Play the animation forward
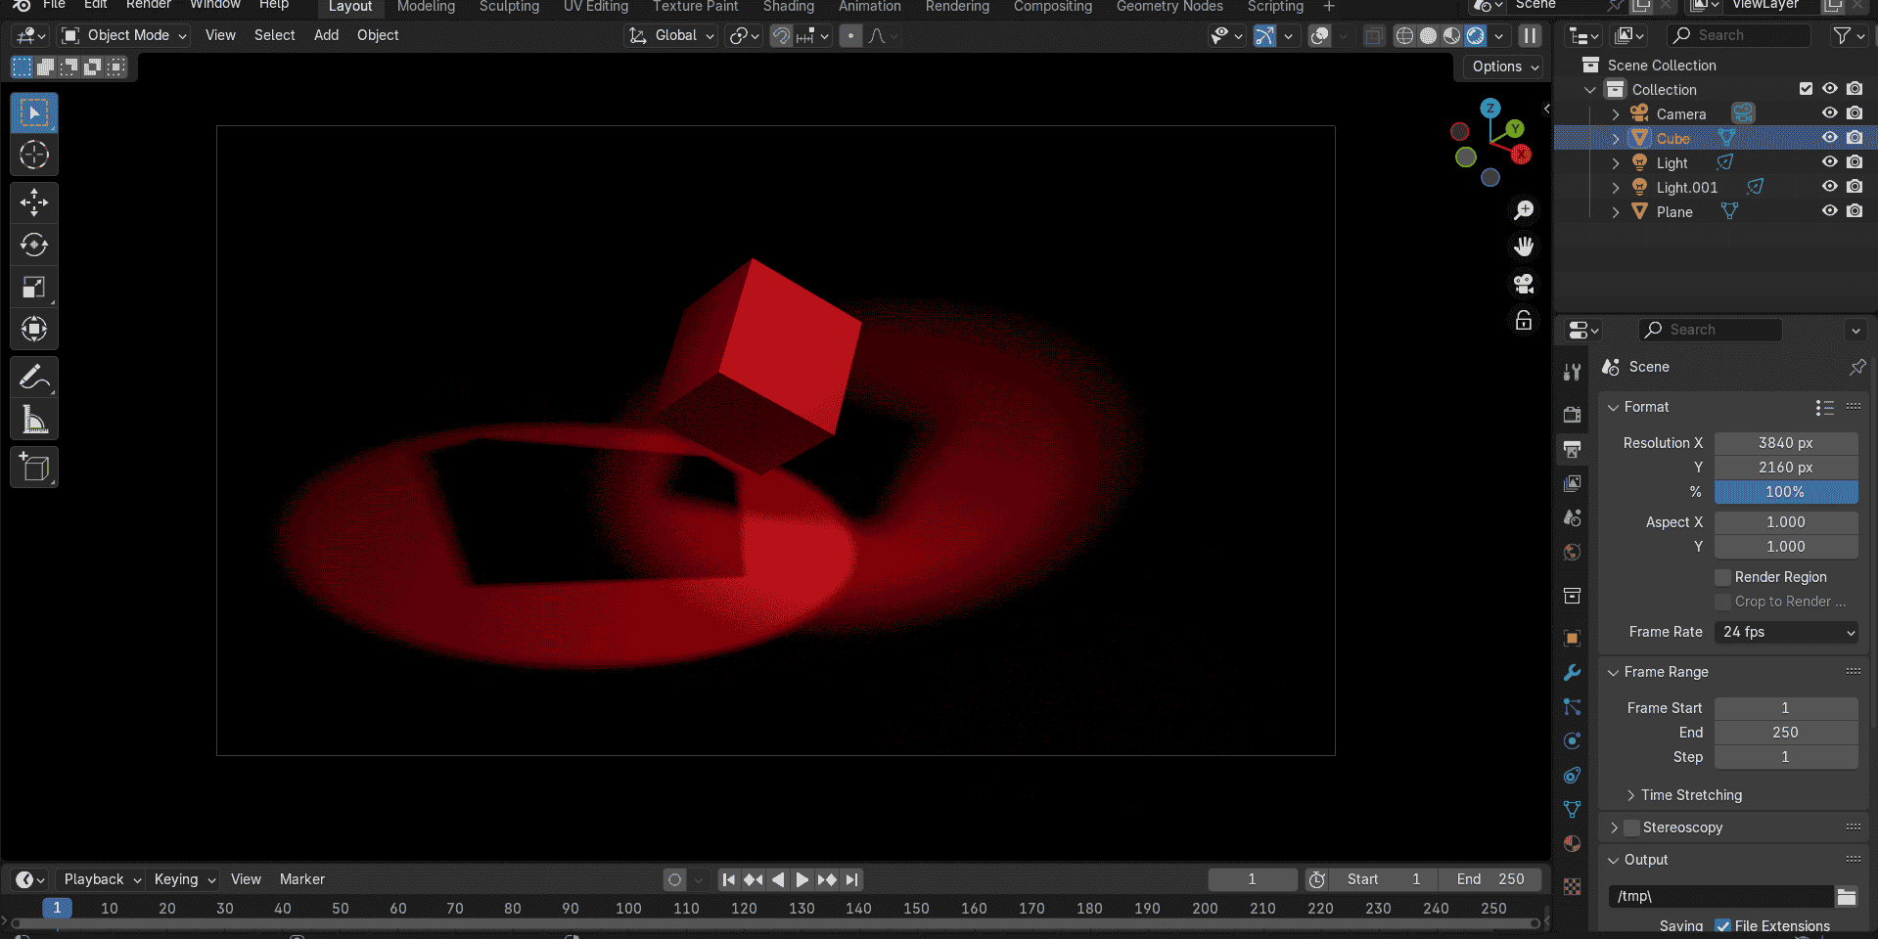 point(802,879)
